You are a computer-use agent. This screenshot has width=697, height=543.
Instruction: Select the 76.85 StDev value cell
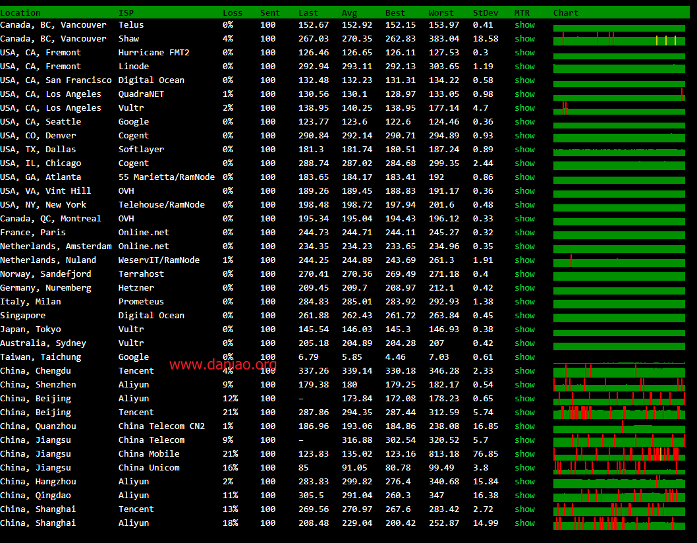(486, 453)
